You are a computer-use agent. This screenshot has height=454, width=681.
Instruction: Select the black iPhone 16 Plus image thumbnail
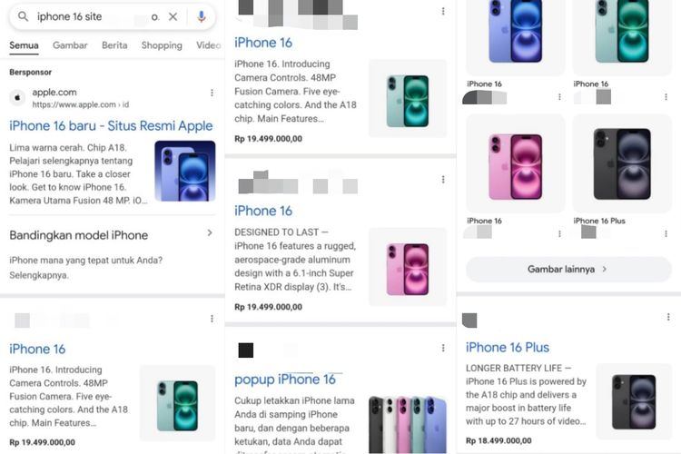[622, 163]
